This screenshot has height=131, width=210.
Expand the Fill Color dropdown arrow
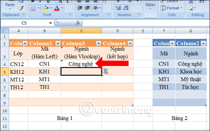click(51, 8)
